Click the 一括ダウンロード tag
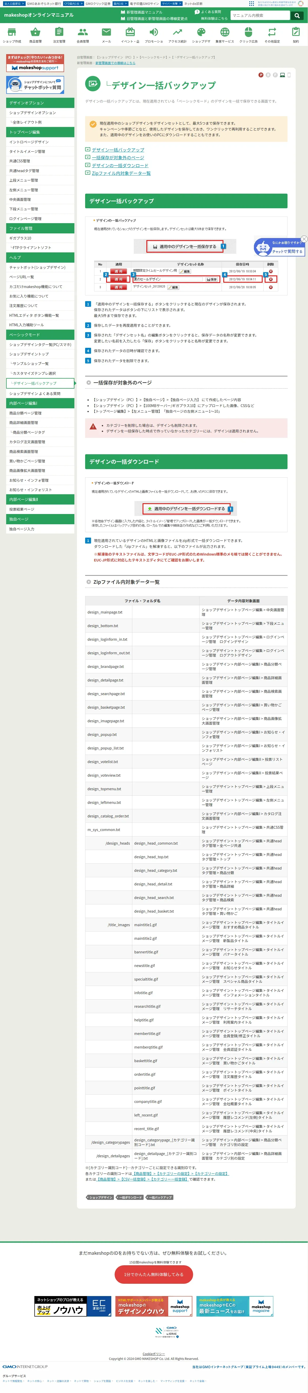The height and width of the screenshot is (1393, 308). point(130,1197)
